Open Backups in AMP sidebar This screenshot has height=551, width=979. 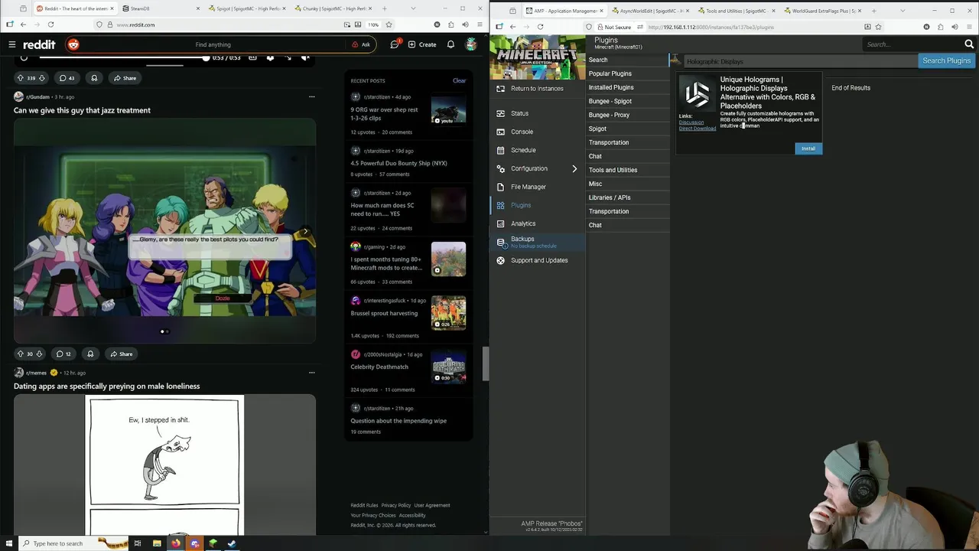[x=537, y=242]
